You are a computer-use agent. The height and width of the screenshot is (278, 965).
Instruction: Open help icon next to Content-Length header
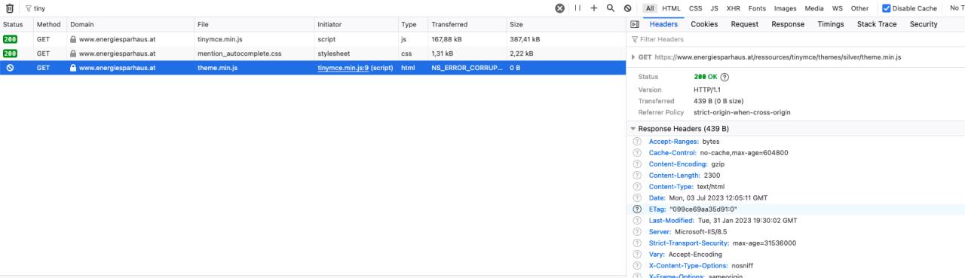[x=637, y=175]
